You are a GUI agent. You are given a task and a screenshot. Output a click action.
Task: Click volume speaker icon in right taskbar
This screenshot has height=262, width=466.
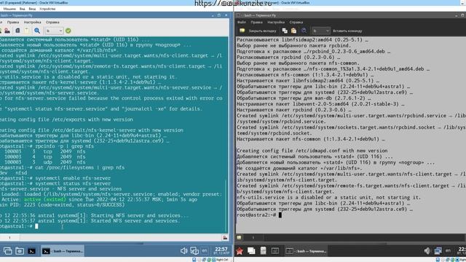(427, 251)
